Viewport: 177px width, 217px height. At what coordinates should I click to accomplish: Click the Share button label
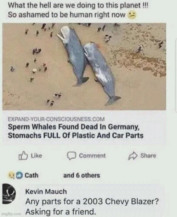point(148,156)
